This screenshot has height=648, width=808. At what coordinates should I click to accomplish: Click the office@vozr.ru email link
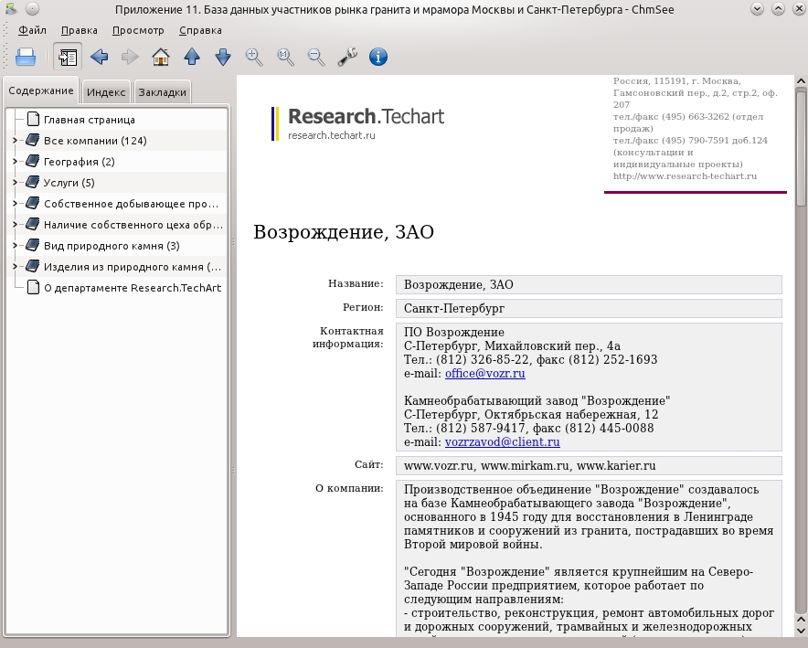pos(485,374)
